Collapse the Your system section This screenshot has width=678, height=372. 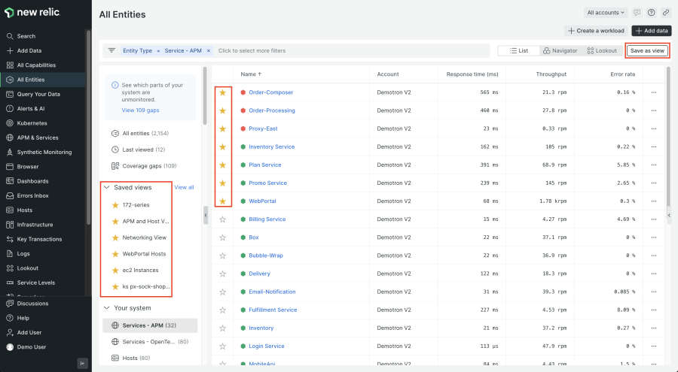coord(107,307)
